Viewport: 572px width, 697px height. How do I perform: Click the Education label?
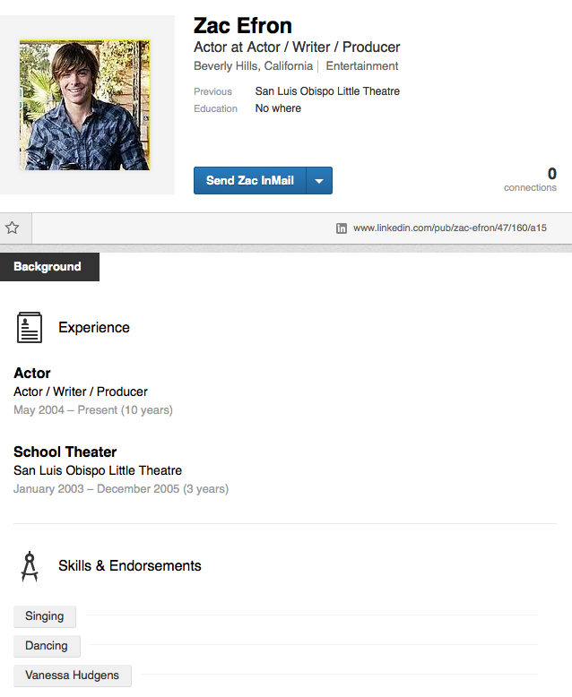(x=215, y=109)
